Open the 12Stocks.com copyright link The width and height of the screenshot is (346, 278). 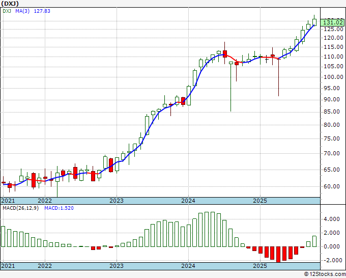pyautogui.click(x=325, y=274)
